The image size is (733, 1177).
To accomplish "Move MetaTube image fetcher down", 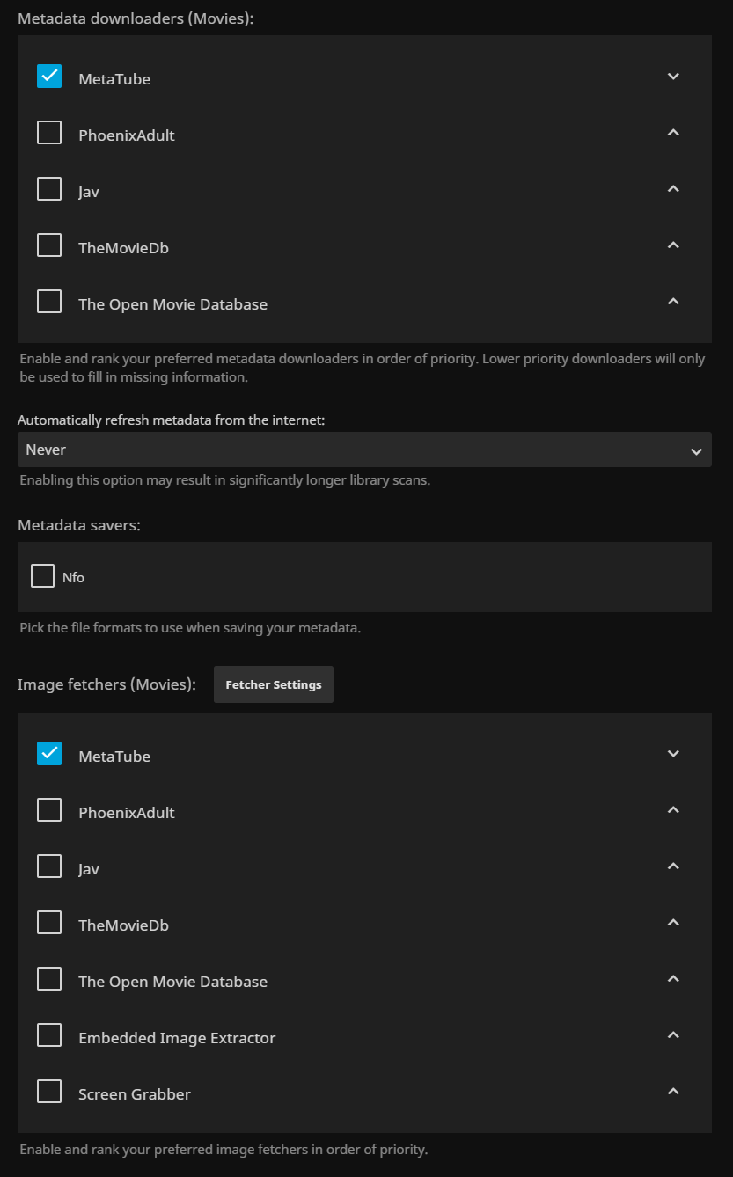I will (673, 755).
